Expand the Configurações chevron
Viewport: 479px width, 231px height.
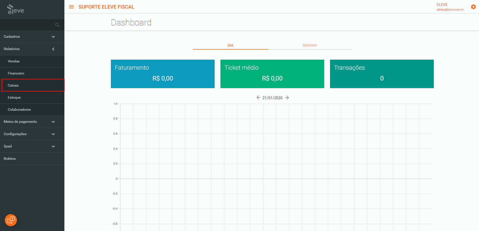pyautogui.click(x=53, y=134)
